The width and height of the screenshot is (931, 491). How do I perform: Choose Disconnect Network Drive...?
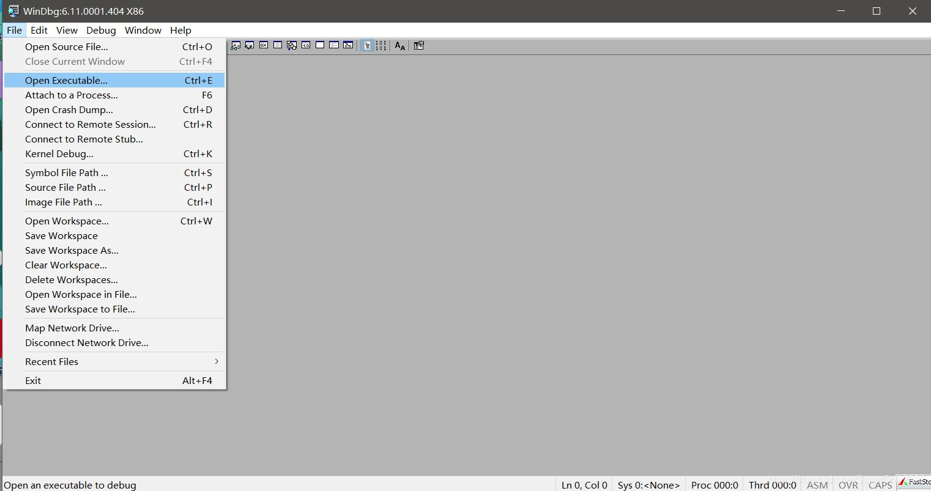(114, 342)
